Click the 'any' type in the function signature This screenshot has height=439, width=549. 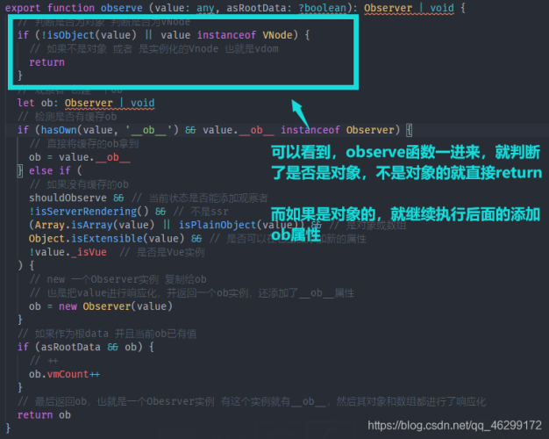click(205, 8)
